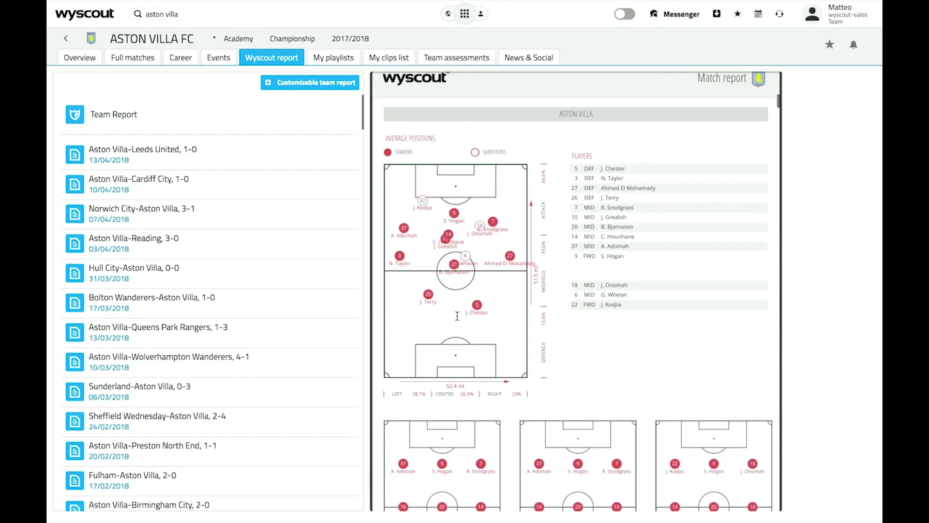Flip the dark mode toggle switch
The width and height of the screenshot is (929, 523).
pos(625,14)
